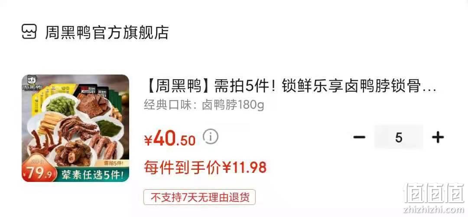Click 每件到手价¥11.98 text
This screenshot has height=217, width=468.
(205, 167)
